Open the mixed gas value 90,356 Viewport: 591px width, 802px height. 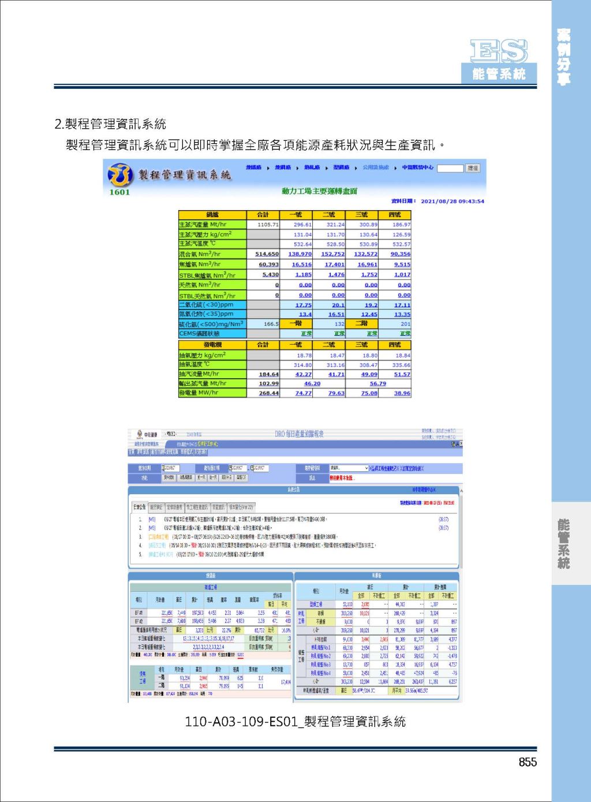401,254
